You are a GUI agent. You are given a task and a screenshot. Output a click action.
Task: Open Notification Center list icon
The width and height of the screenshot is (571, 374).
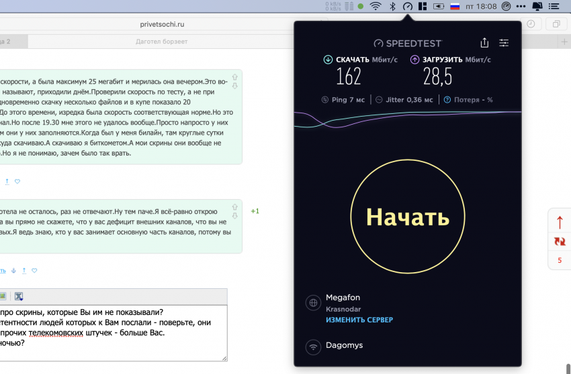[x=556, y=6]
